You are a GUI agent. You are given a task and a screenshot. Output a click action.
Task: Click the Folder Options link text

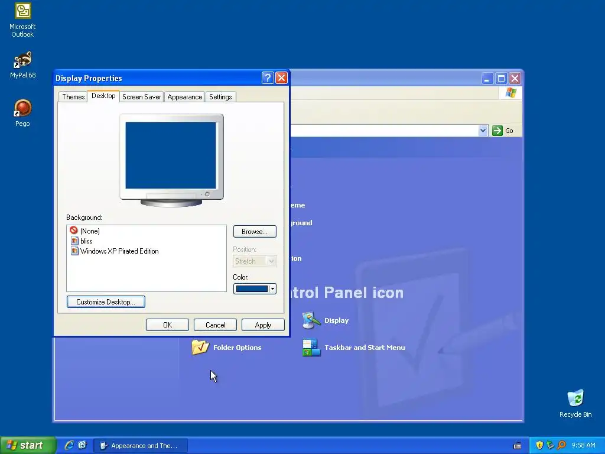pyautogui.click(x=238, y=348)
